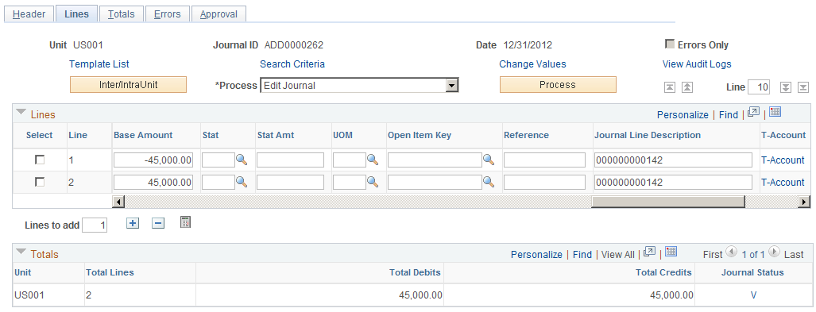816x312 pixels.
Task: Open Open Item Key lookup on line 1
Action: tap(488, 160)
